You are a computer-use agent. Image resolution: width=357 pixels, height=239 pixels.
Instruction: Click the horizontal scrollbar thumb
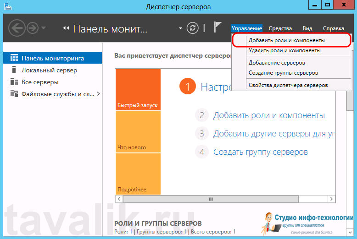(211, 200)
